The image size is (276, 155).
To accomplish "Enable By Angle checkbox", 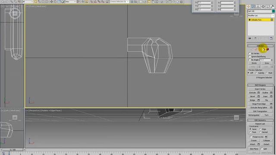I will [x=250, y=60].
